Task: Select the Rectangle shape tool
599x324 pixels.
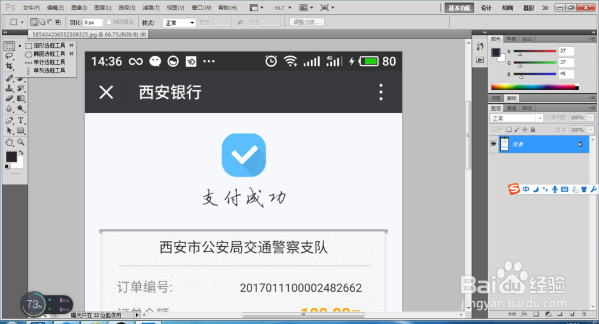Action: (20, 131)
